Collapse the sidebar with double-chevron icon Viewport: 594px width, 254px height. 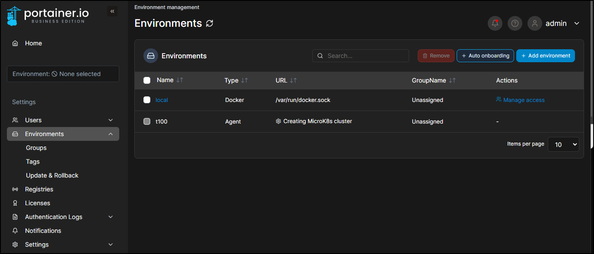click(112, 11)
